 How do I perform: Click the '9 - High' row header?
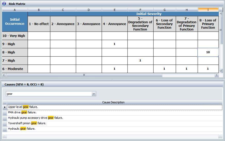point(15,44)
